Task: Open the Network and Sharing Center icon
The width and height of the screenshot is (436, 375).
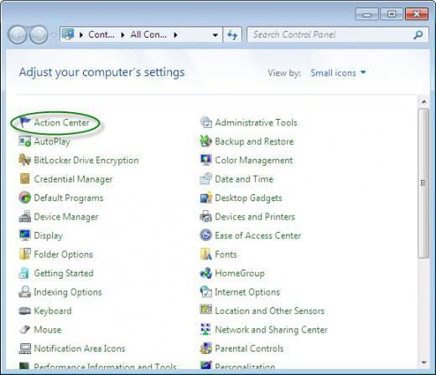Action: click(206, 330)
